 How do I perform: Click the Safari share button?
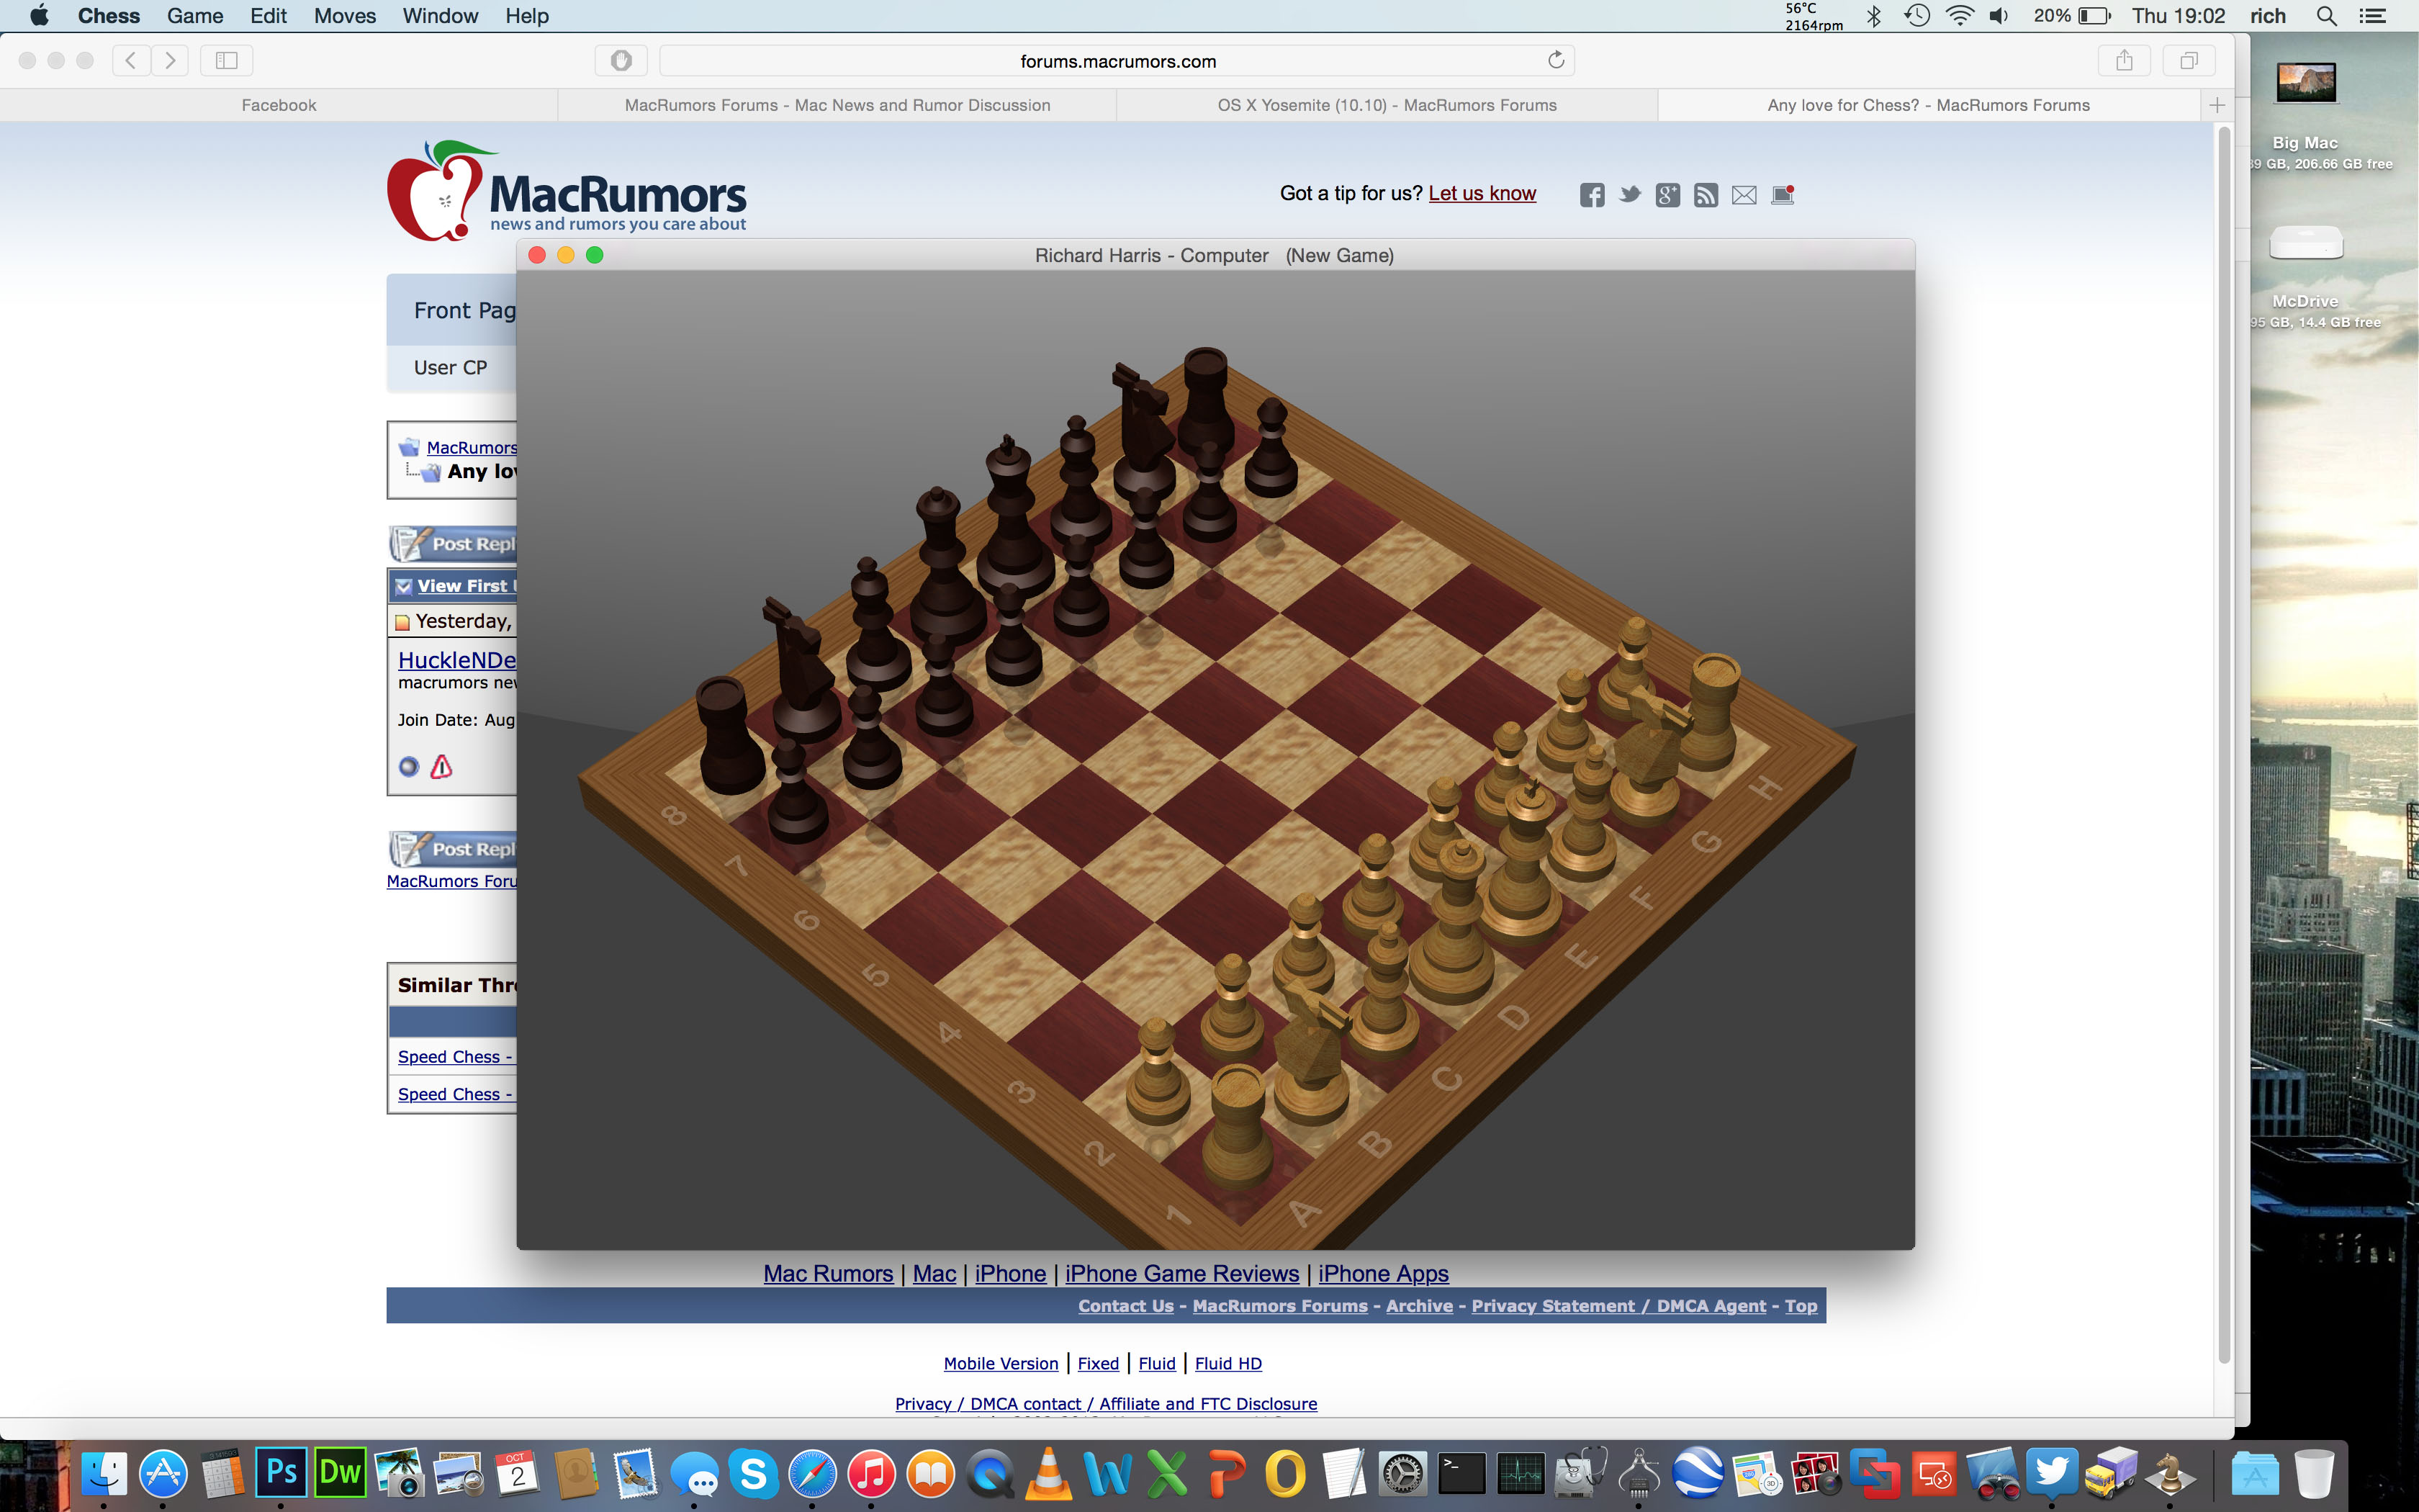coord(2124,60)
